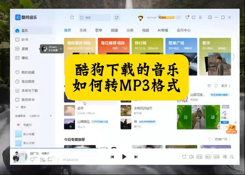Screen dimensions: 245x175
Task: Open the user avatar profile
Action: click(x=141, y=18)
